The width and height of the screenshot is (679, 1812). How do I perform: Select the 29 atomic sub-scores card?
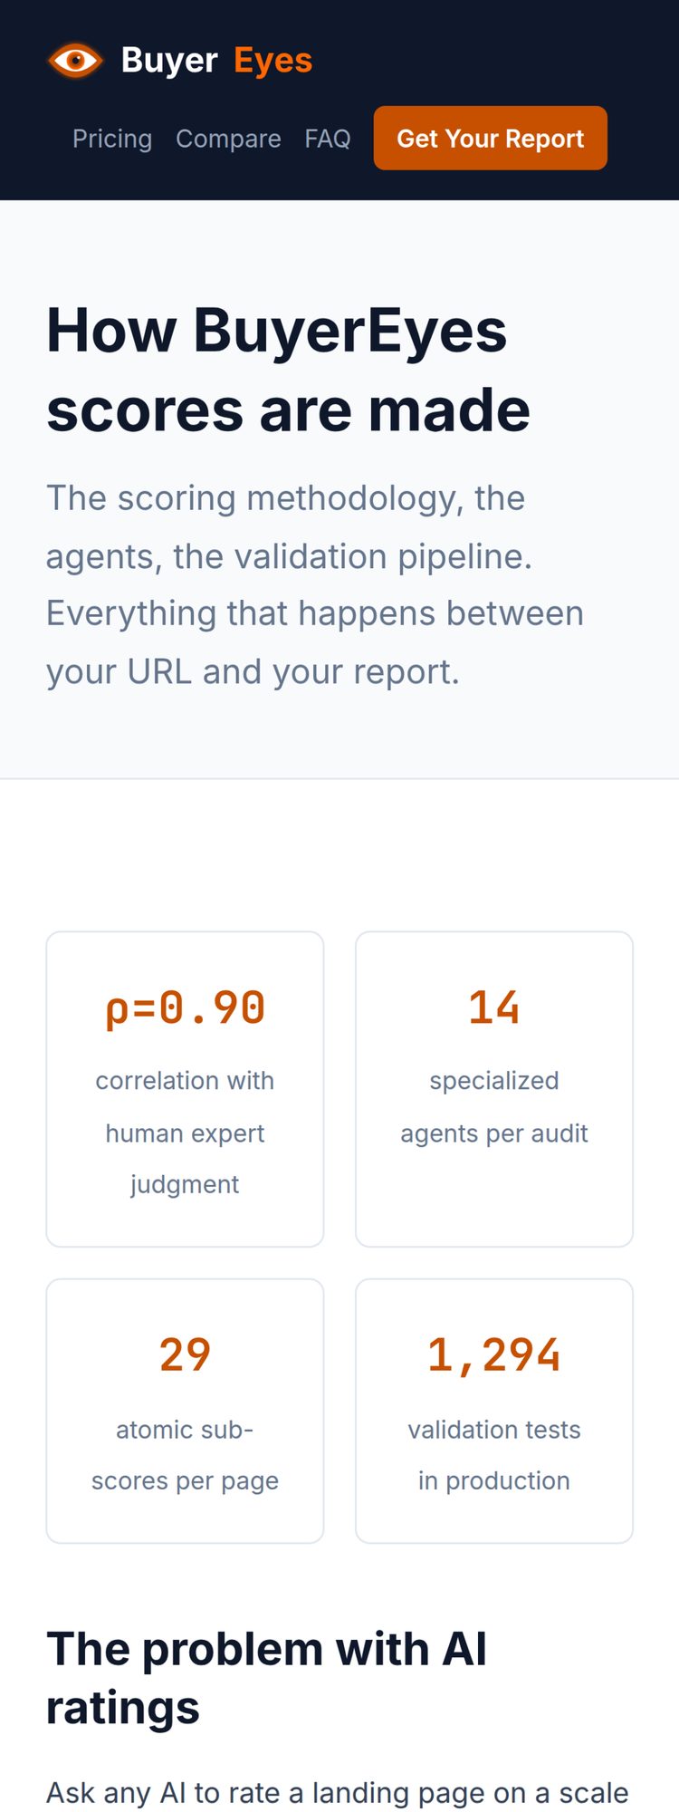click(185, 1409)
